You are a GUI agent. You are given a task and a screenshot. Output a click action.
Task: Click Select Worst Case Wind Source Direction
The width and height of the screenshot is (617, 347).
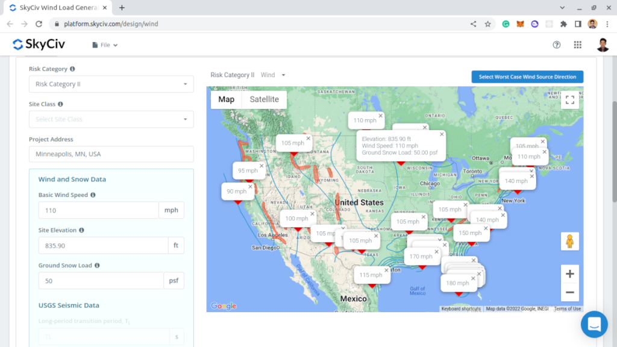(527, 77)
